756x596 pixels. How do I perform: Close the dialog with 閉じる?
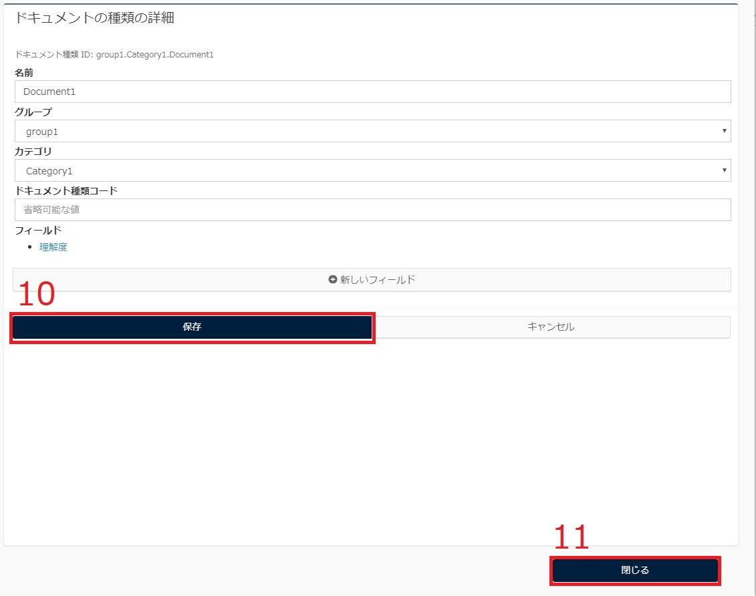point(635,571)
